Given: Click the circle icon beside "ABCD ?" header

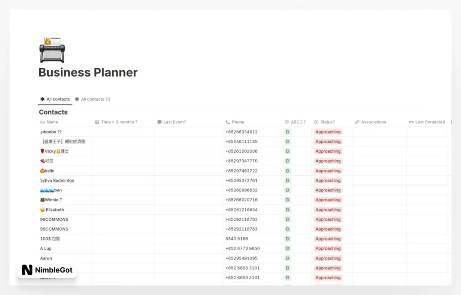Looking at the screenshot, I should [x=287, y=122].
